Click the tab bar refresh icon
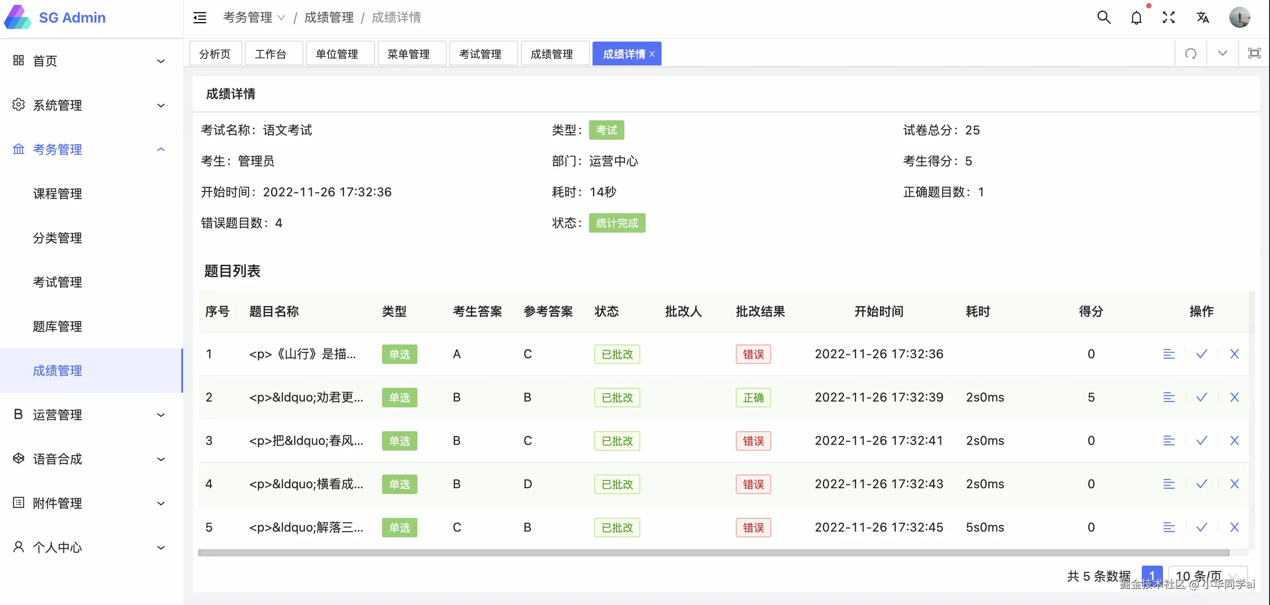Viewport: 1270px width, 605px height. click(1190, 53)
